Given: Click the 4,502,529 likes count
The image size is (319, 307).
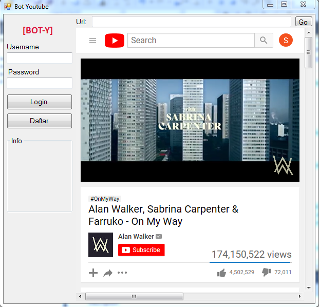Looking at the screenshot, I should (242, 272).
